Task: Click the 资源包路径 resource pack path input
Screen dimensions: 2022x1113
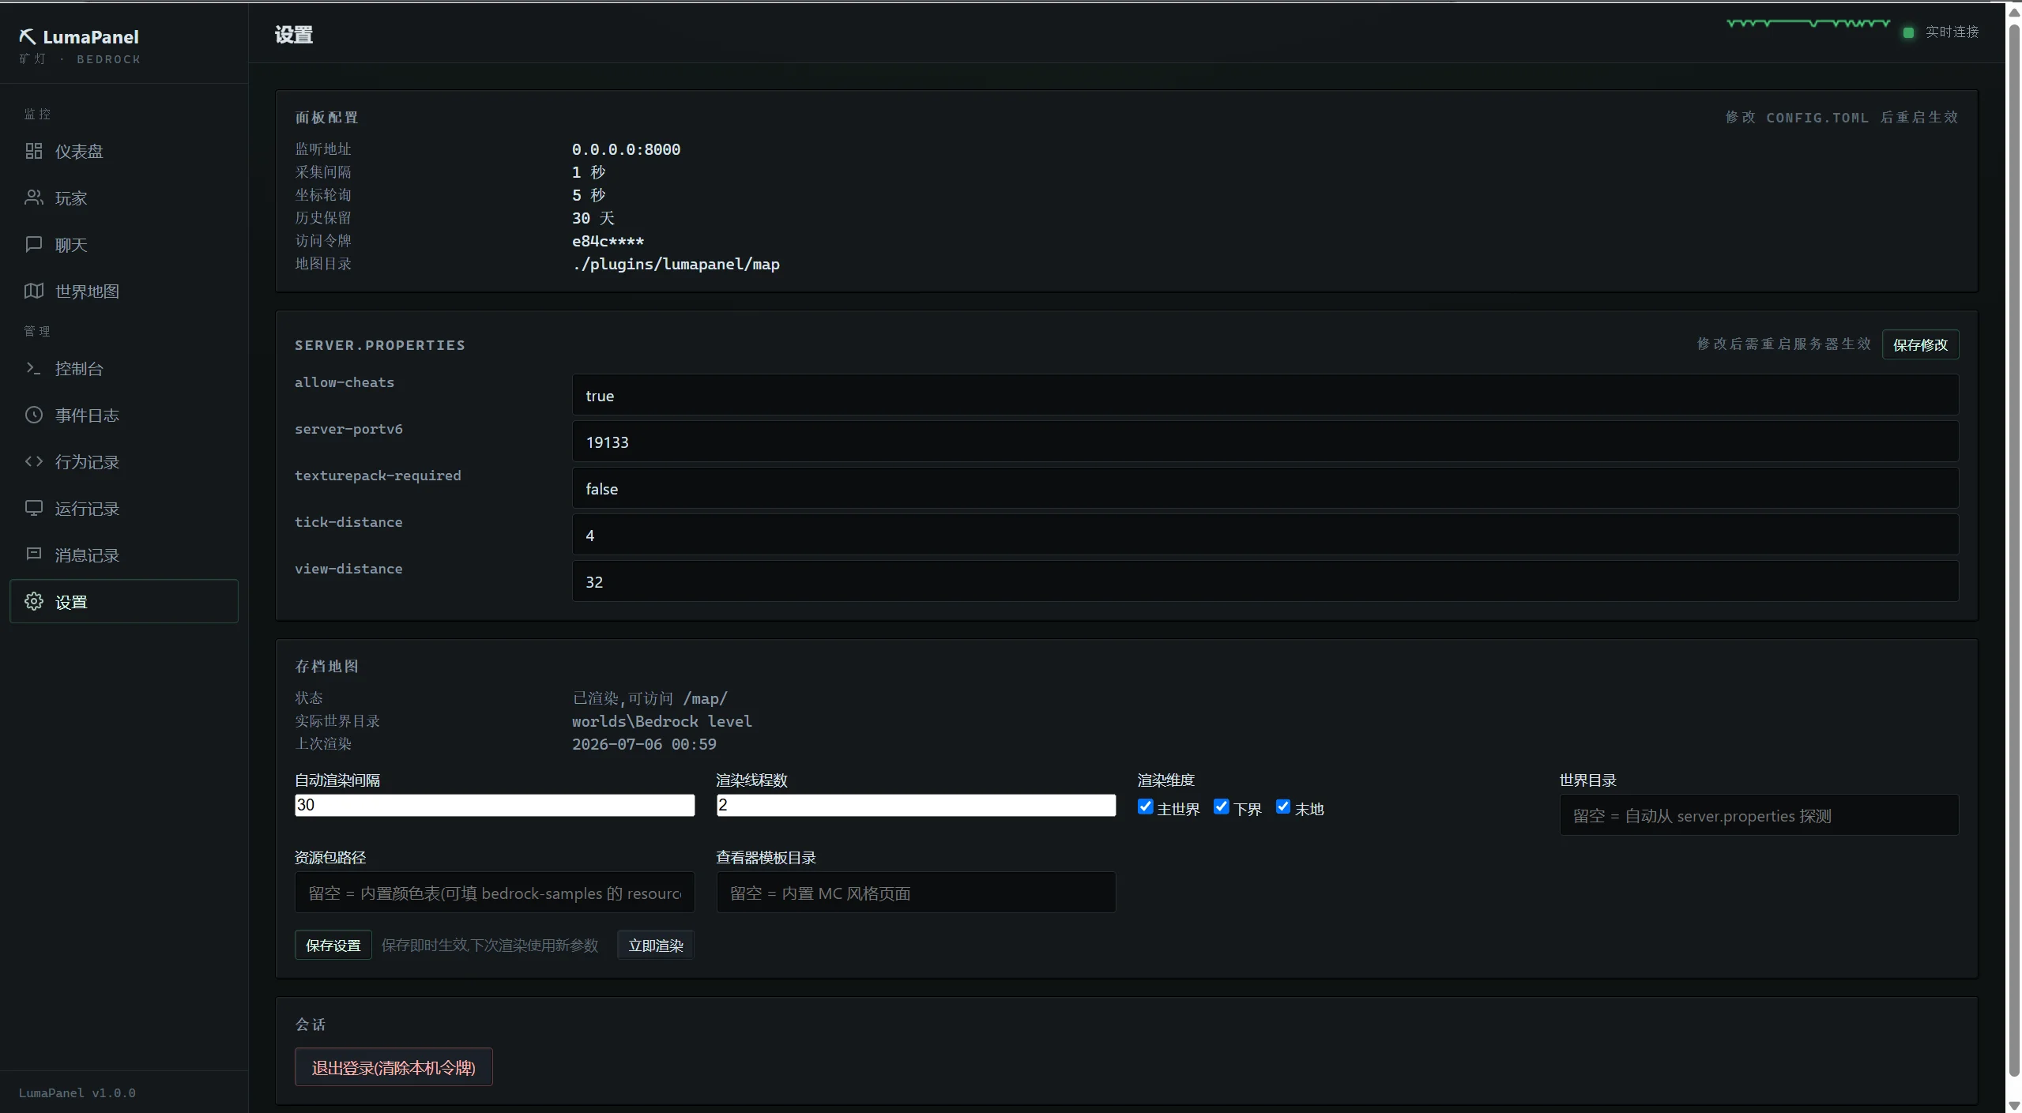Action: 495,893
